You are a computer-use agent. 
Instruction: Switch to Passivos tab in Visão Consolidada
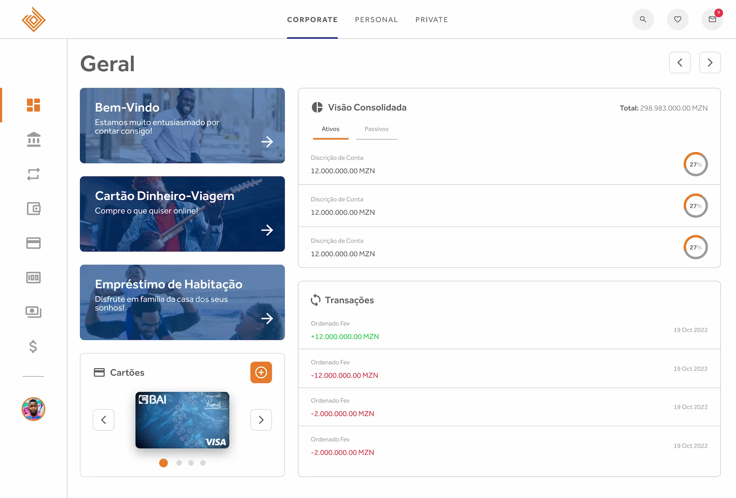pyautogui.click(x=376, y=128)
